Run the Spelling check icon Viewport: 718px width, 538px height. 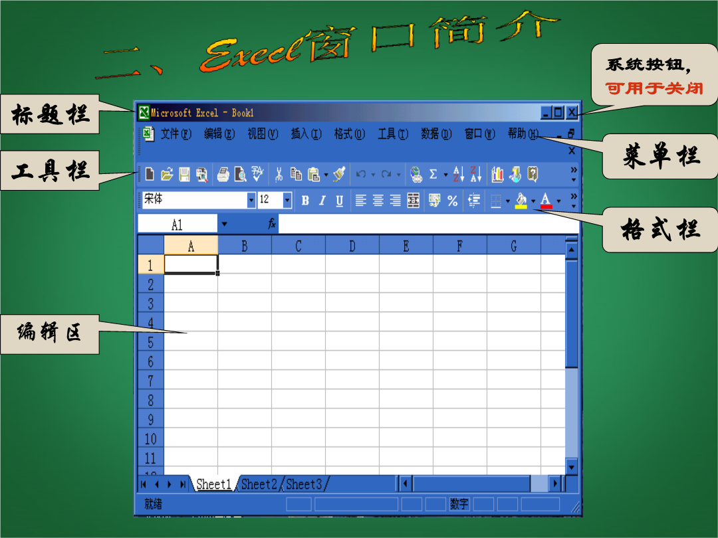click(257, 174)
